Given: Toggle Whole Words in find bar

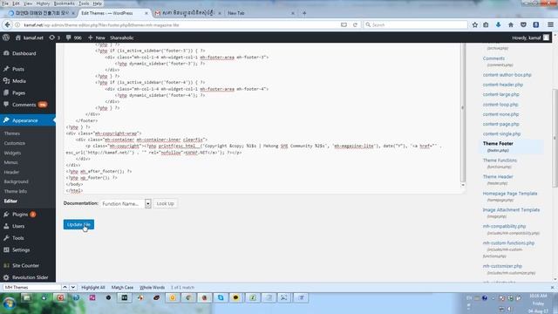Looking at the screenshot, I should pos(152,287).
